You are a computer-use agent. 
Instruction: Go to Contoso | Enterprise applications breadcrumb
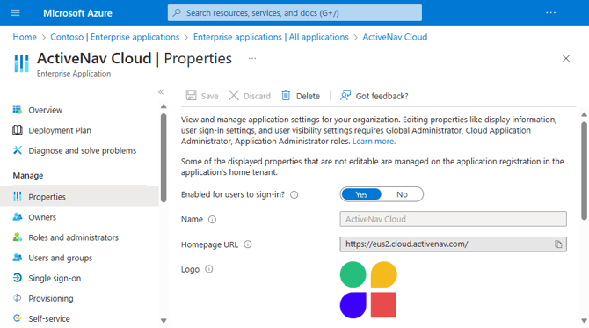coord(115,37)
